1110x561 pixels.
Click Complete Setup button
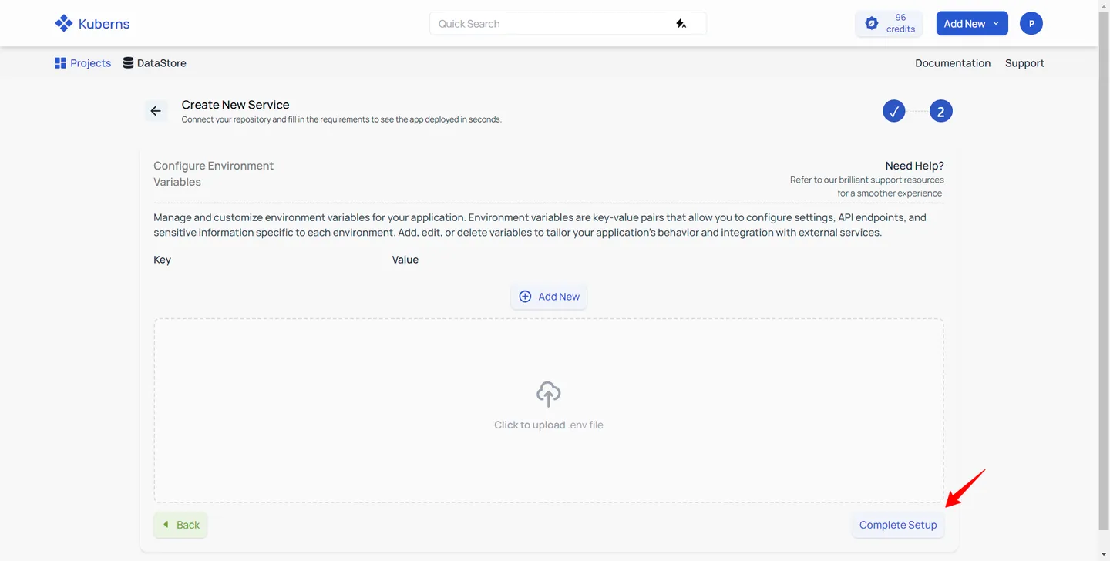[x=898, y=525]
